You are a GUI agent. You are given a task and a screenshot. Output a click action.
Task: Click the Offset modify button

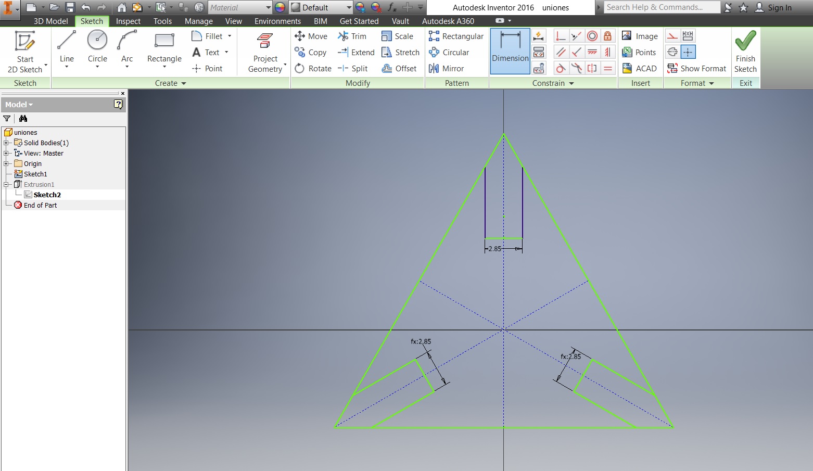[x=399, y=68]
